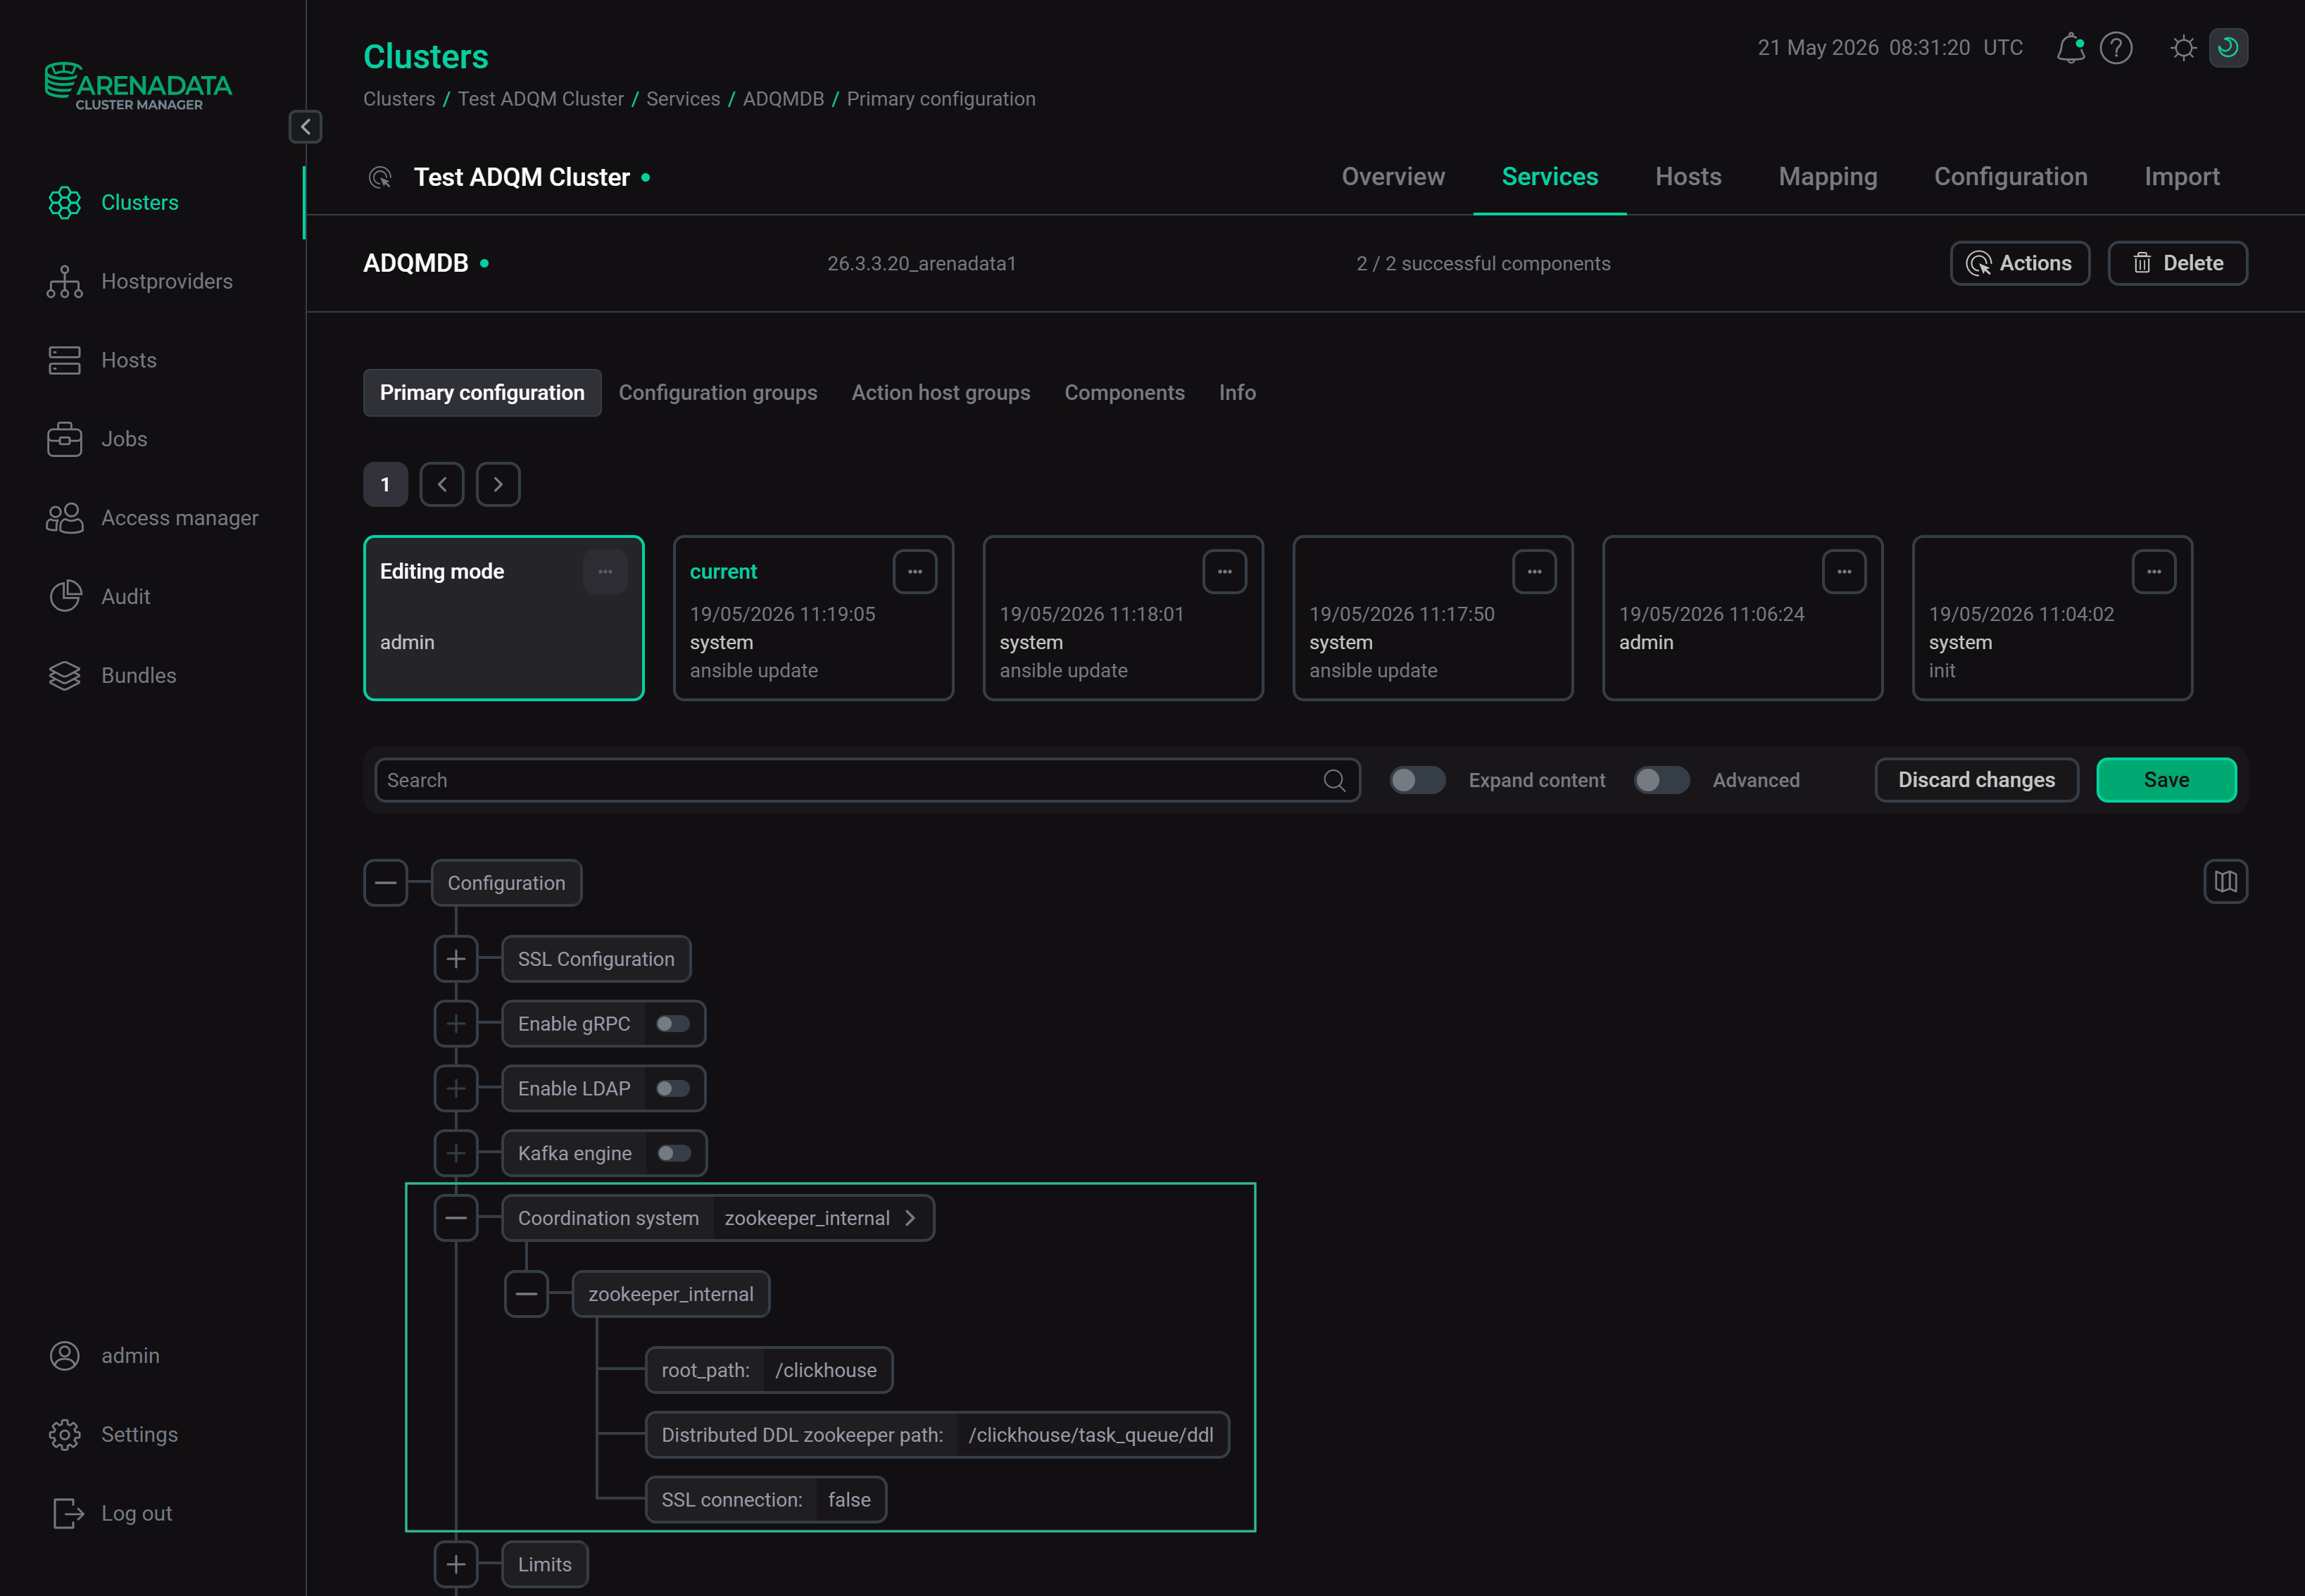Click Log out icon

[x=68, y=1513]
